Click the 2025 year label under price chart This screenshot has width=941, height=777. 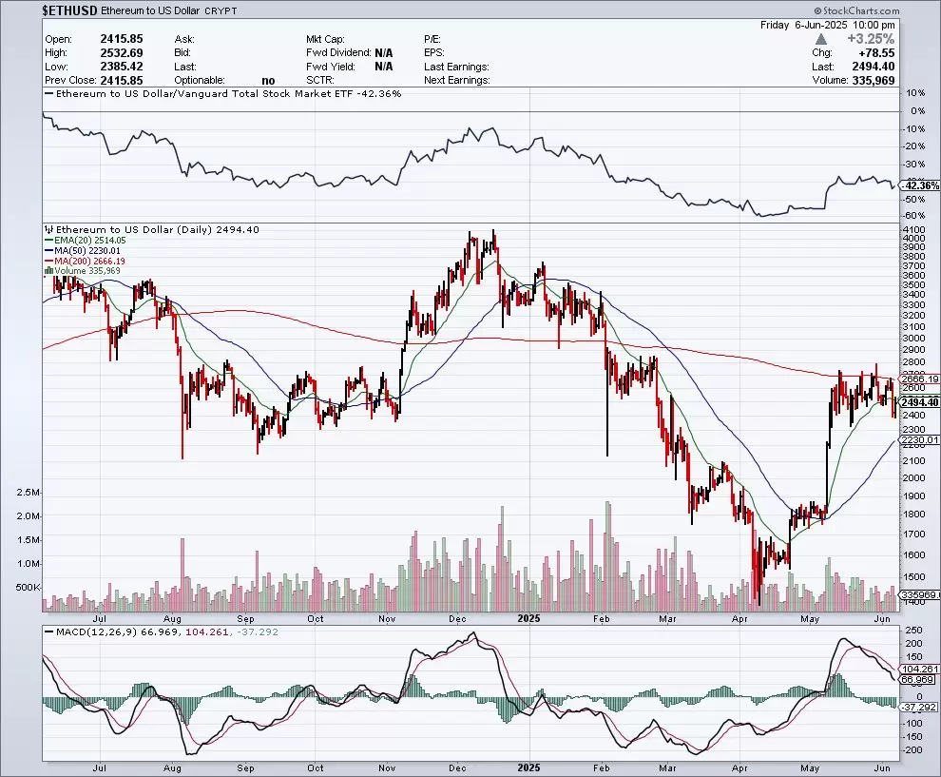[528, 618]
